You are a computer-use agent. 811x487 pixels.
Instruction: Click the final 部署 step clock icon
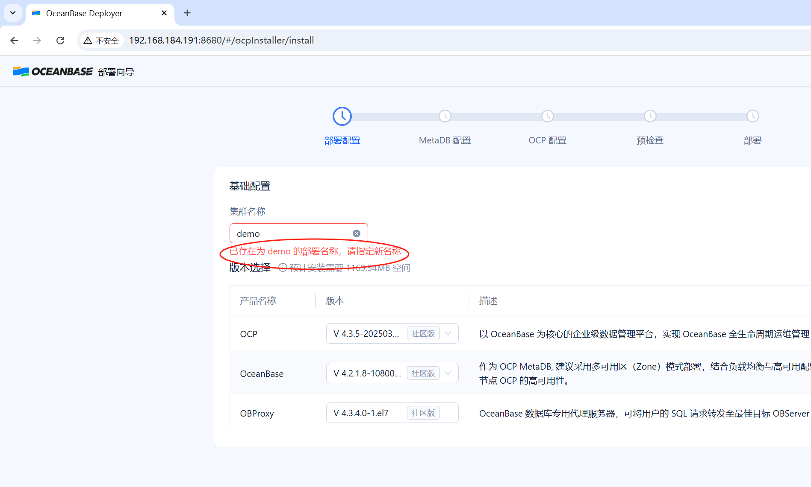point(752,116)
